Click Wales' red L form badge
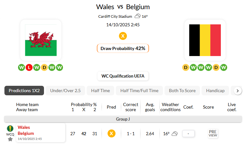Image resolution: width=243 pixels, height=145 pixels. [x=29, y=67]
